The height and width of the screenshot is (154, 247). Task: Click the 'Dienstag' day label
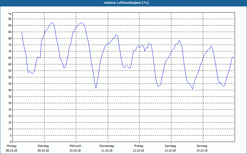[43, 146]
